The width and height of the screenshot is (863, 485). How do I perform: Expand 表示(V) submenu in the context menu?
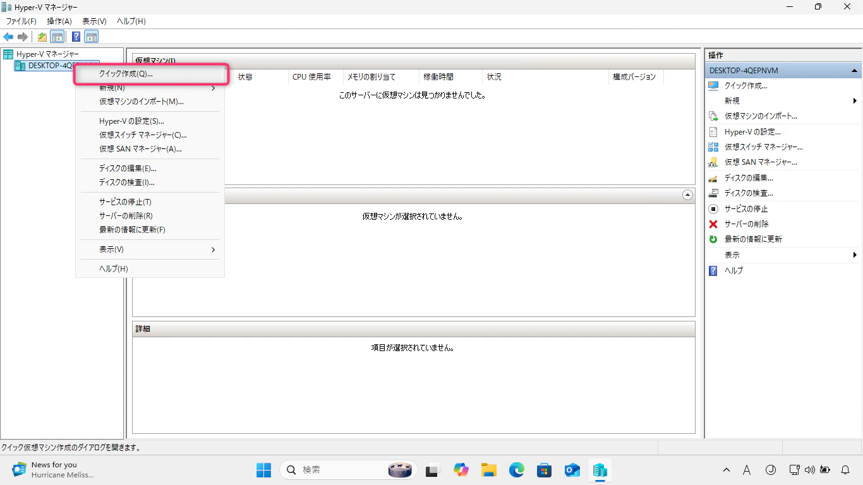[x=150, y=249]
